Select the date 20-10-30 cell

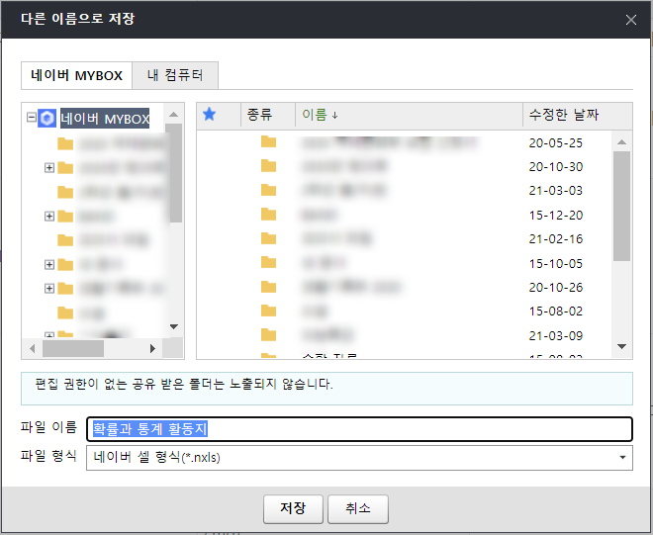point(556,166)
